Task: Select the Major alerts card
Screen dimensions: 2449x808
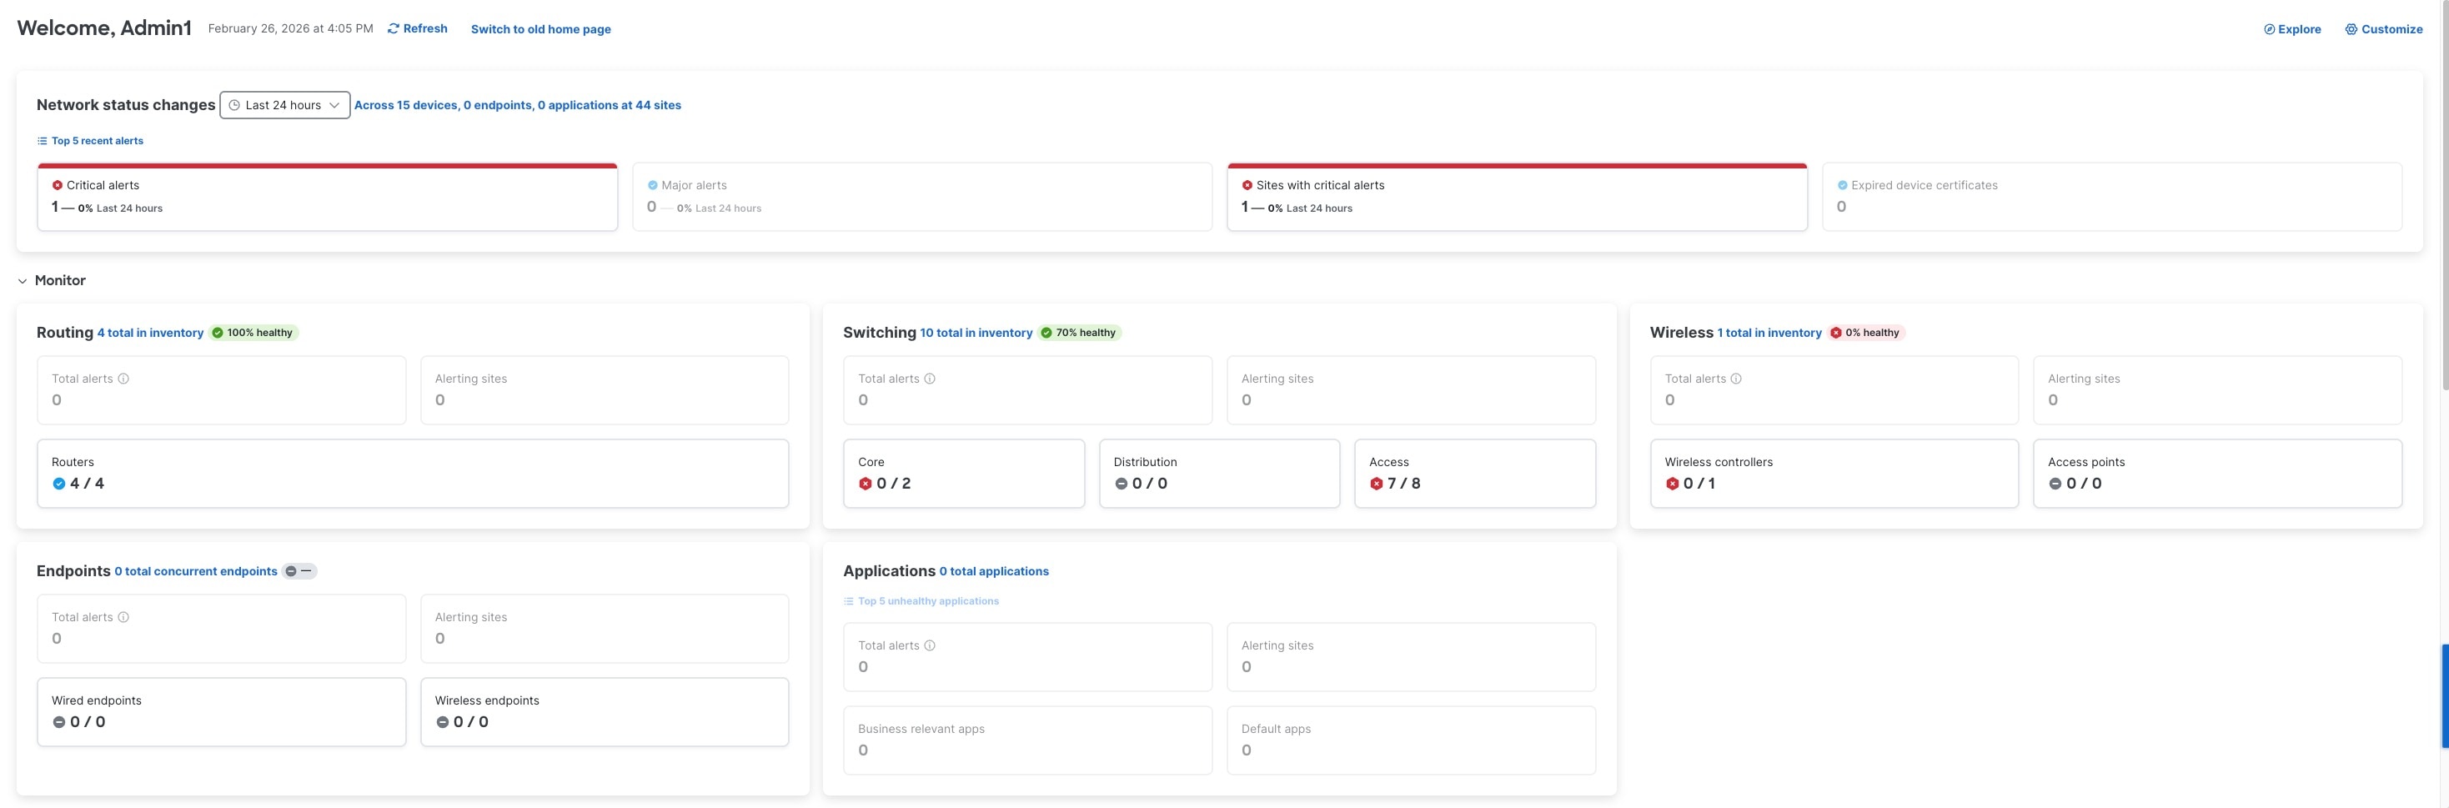Action: point(922,197)
